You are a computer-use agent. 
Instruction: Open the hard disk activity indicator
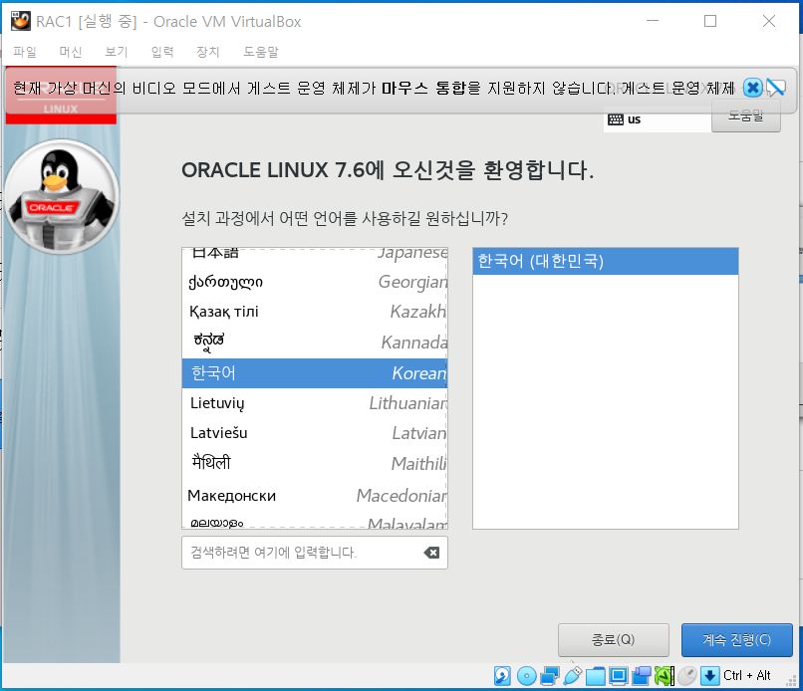pyautogui.click(x=502, y=676)
